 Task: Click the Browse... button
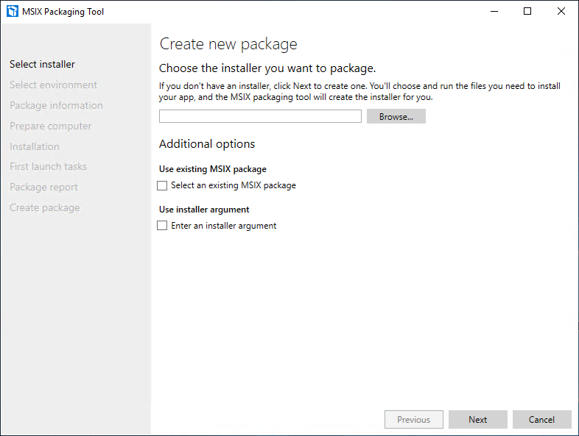coord(396,116)
